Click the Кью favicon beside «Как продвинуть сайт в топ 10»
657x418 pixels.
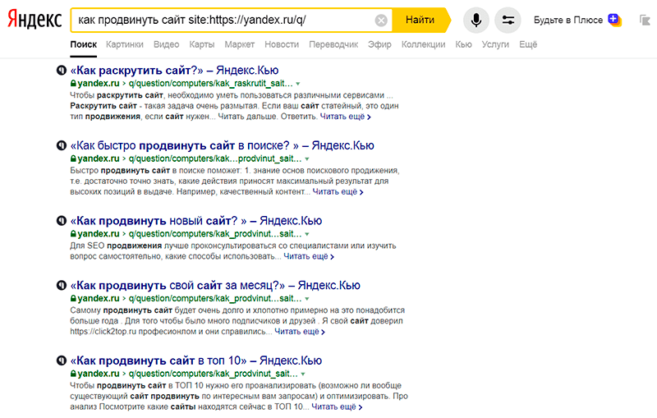point(61,361)
